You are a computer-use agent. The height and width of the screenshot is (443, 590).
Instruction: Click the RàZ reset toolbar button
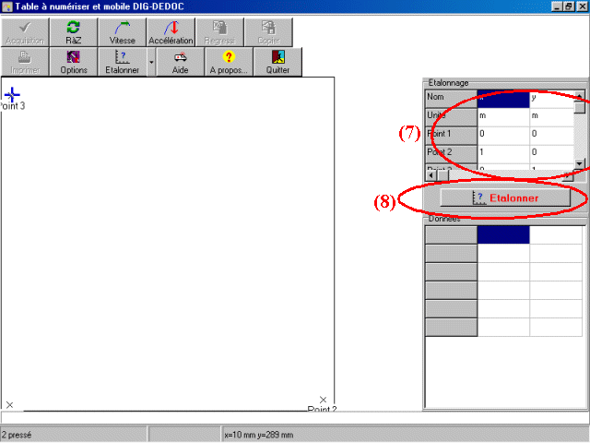tap(73, 33)
